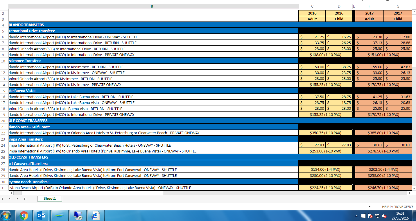Open dropdown arrow beside Help Improve Office
The image size is (416, 221).
(370, 206)
